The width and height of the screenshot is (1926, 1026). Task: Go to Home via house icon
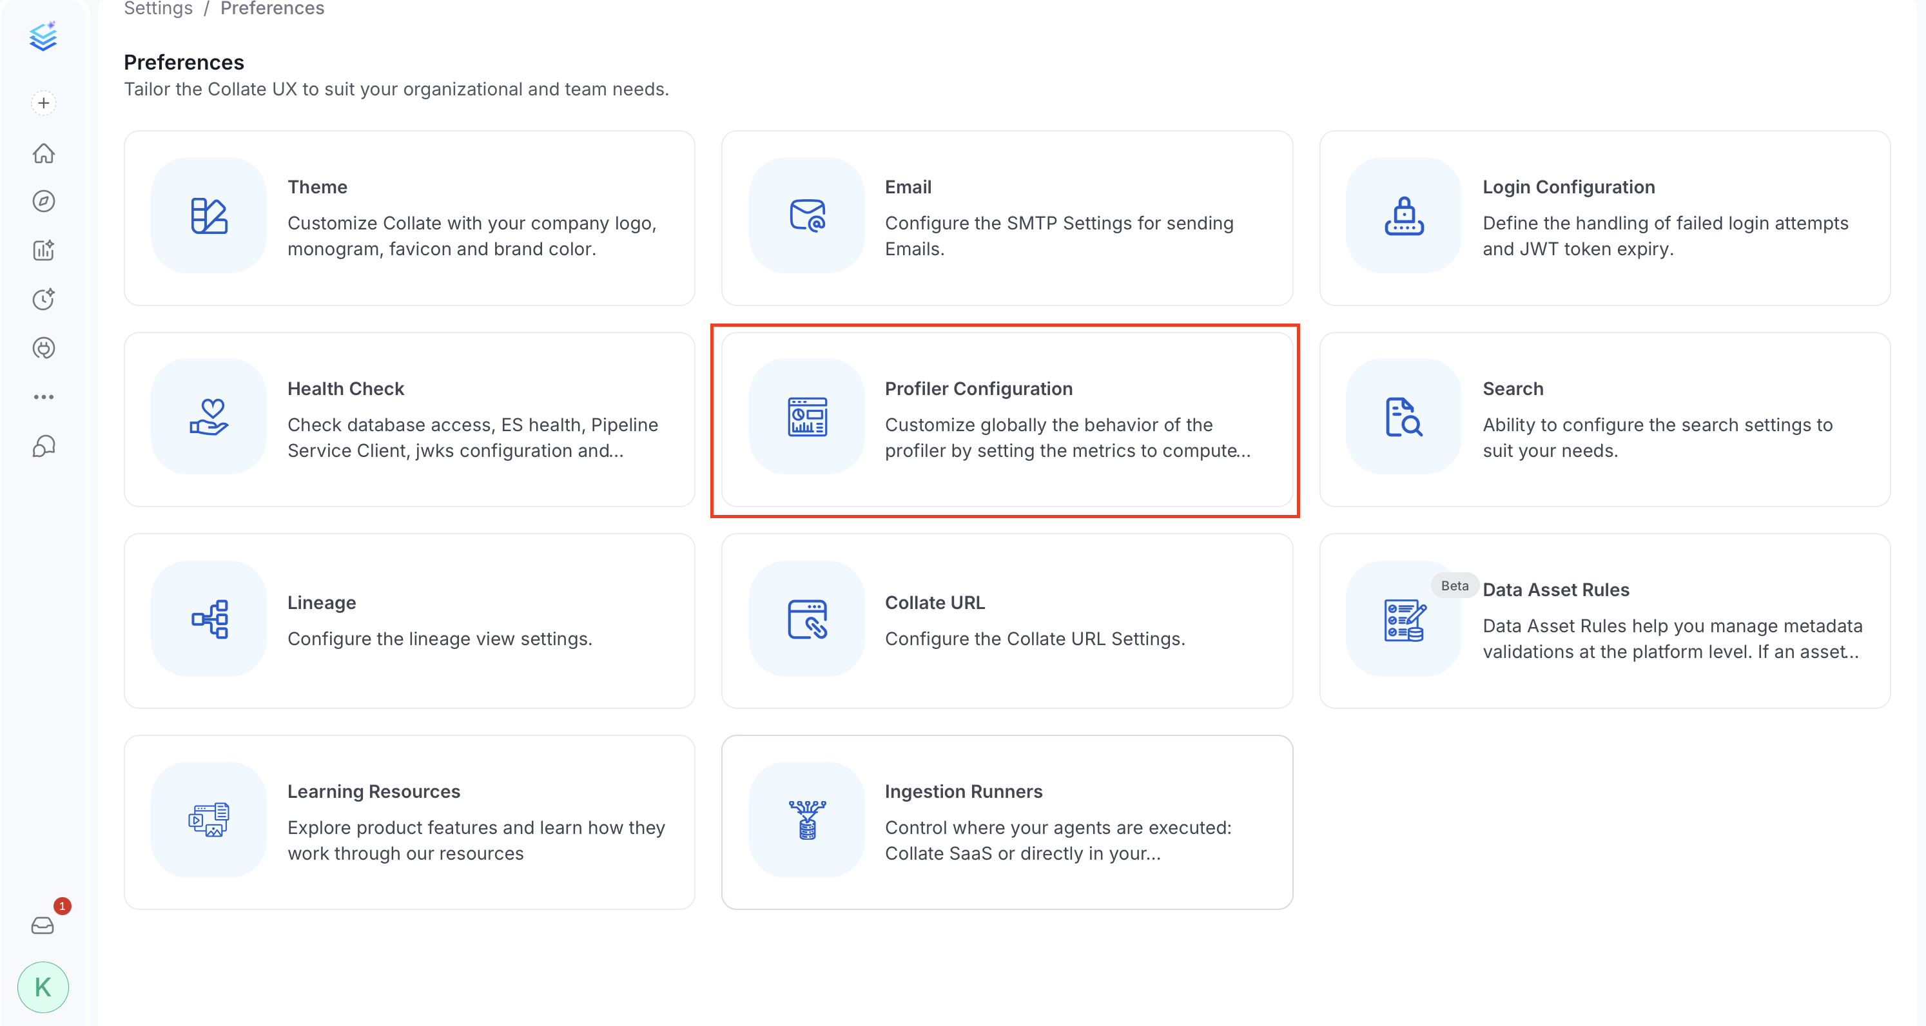pos(43,153)
